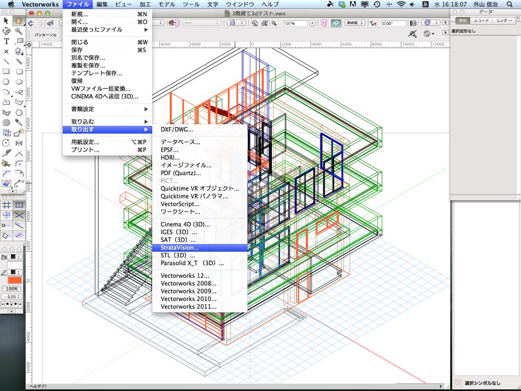Open the 編集 menu
Screen dimensions: 521x391
pos(102,4)
